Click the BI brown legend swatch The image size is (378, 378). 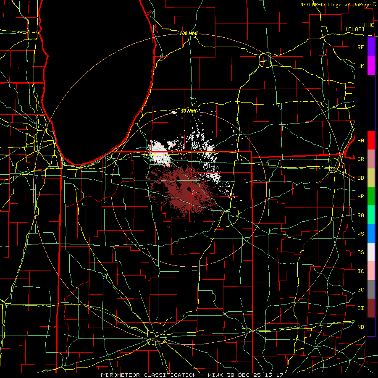pyautogui.click(x=371, y=308)
